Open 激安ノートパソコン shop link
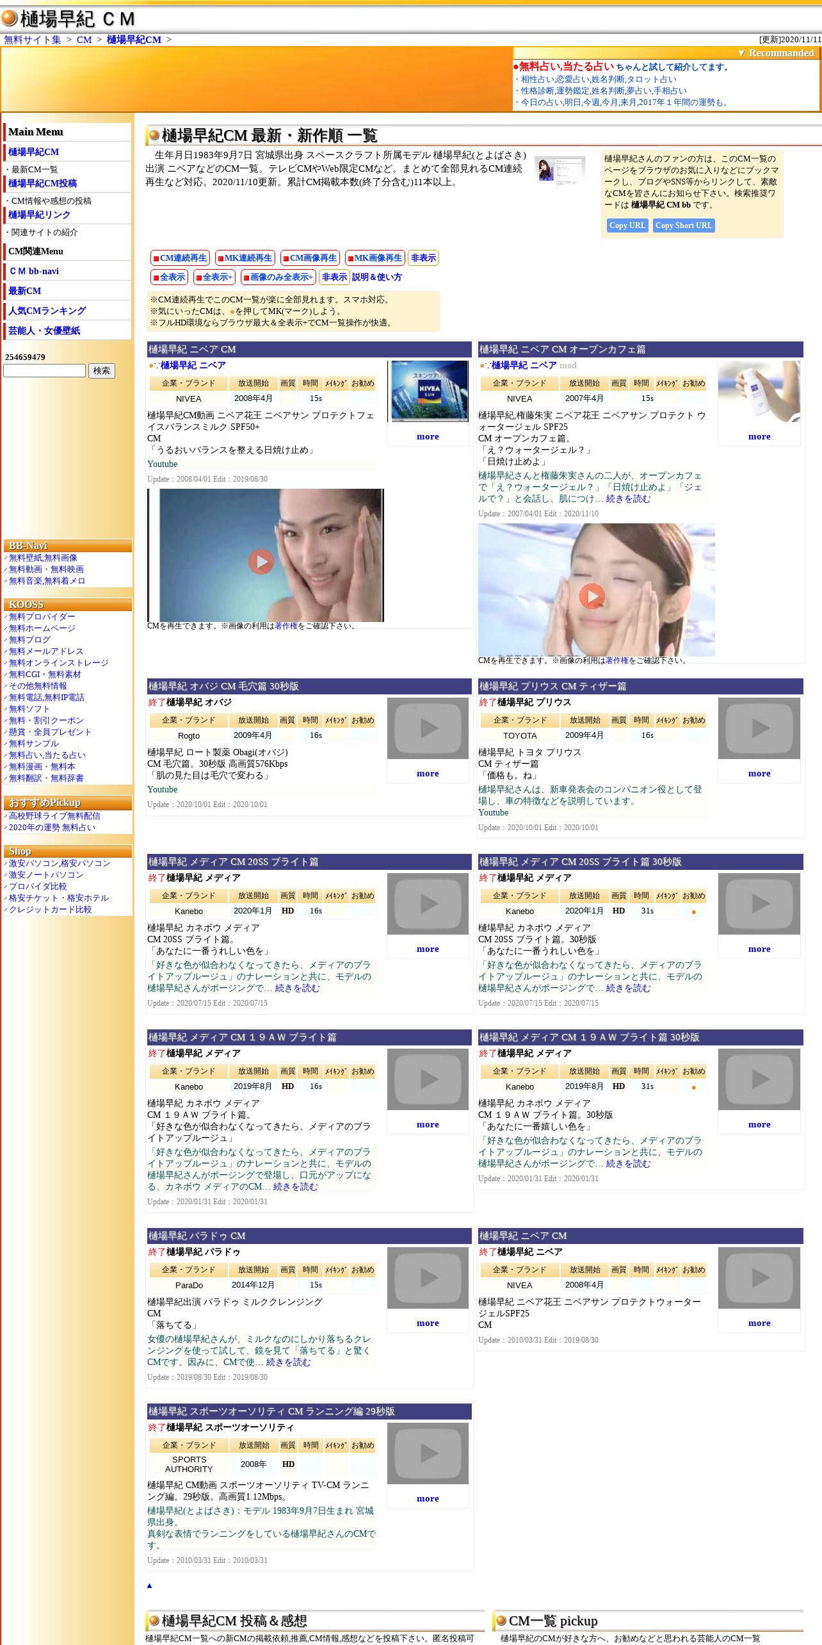The width and height of the screenshot is (822, 1645). (x=46, y=875)
